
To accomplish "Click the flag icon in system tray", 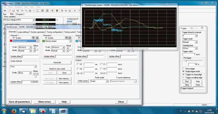I will (193, 111).
